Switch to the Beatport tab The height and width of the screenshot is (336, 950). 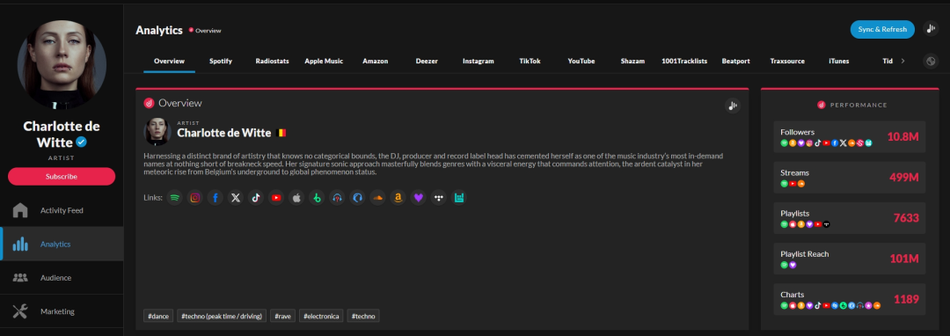[735, 62]
